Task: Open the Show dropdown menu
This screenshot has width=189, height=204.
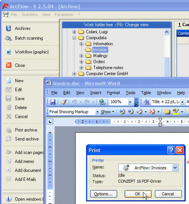Action: (x=108, y=112)
